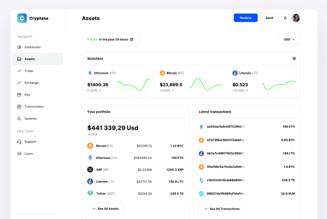Click the 1290.3 XRP amount

point(175,170)
